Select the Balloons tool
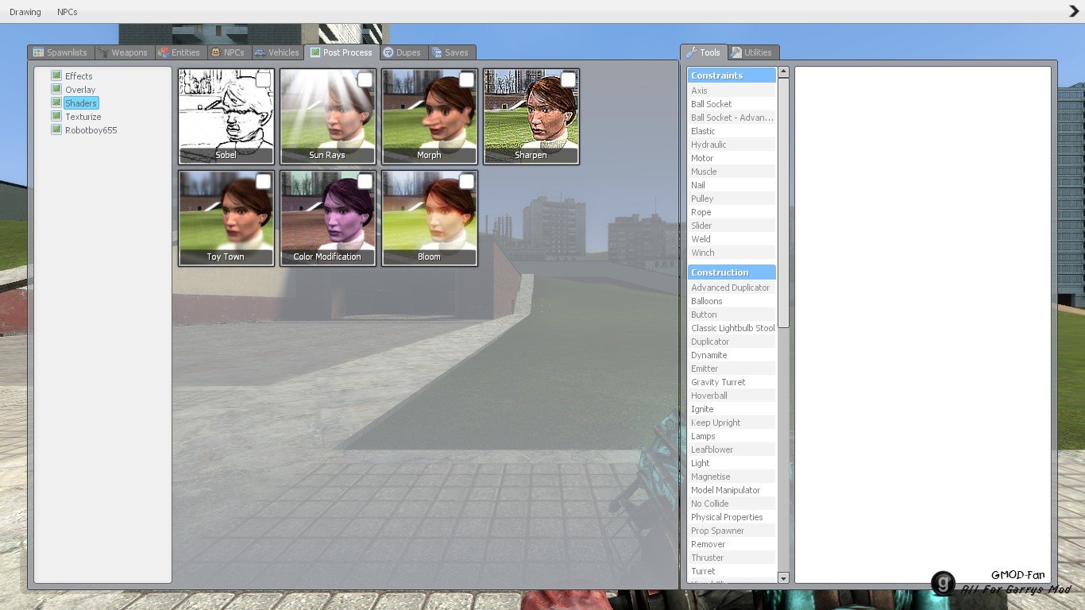The width and height of the screenshot is (1085, 610). pyautogui.click(x=732, y=301)
